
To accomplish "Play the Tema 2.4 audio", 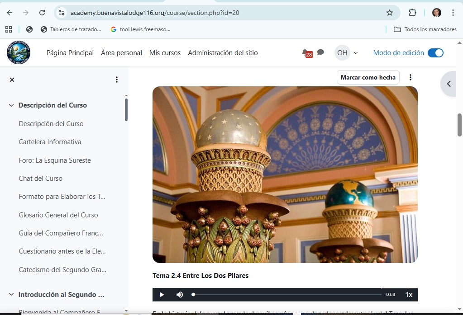I will click(162, 295).
